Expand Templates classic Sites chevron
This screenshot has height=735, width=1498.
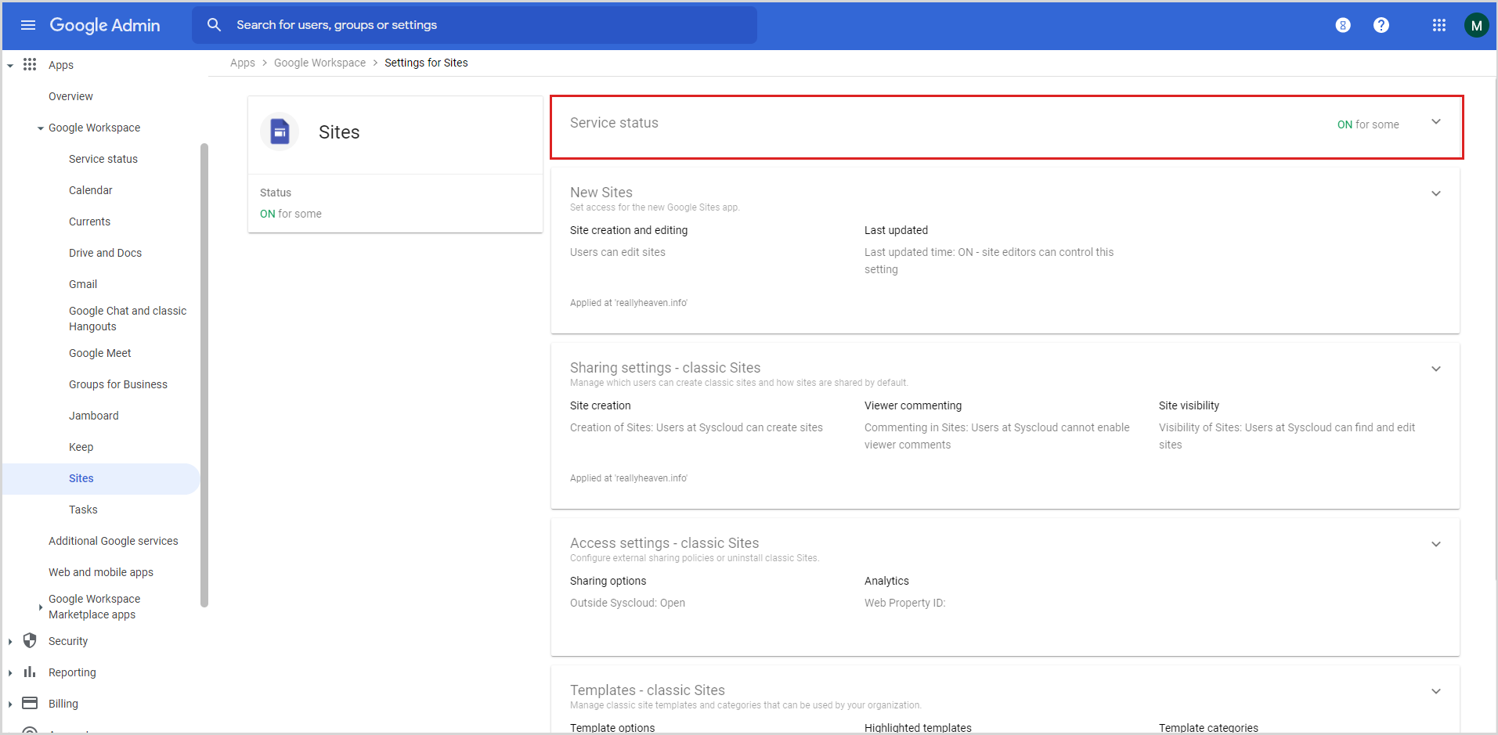point(1436,692)
